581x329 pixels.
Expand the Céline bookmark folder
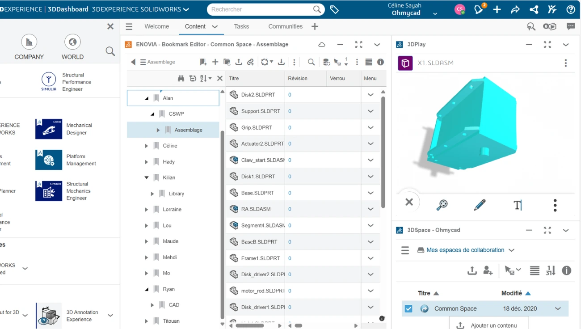[x=146, y=146]
